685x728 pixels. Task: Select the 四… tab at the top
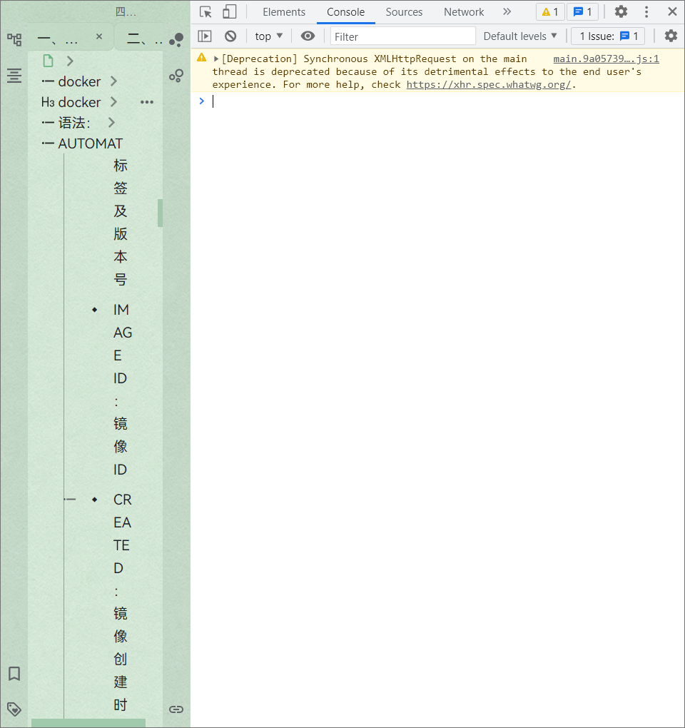pyautogui.click(x=126, y=12)
